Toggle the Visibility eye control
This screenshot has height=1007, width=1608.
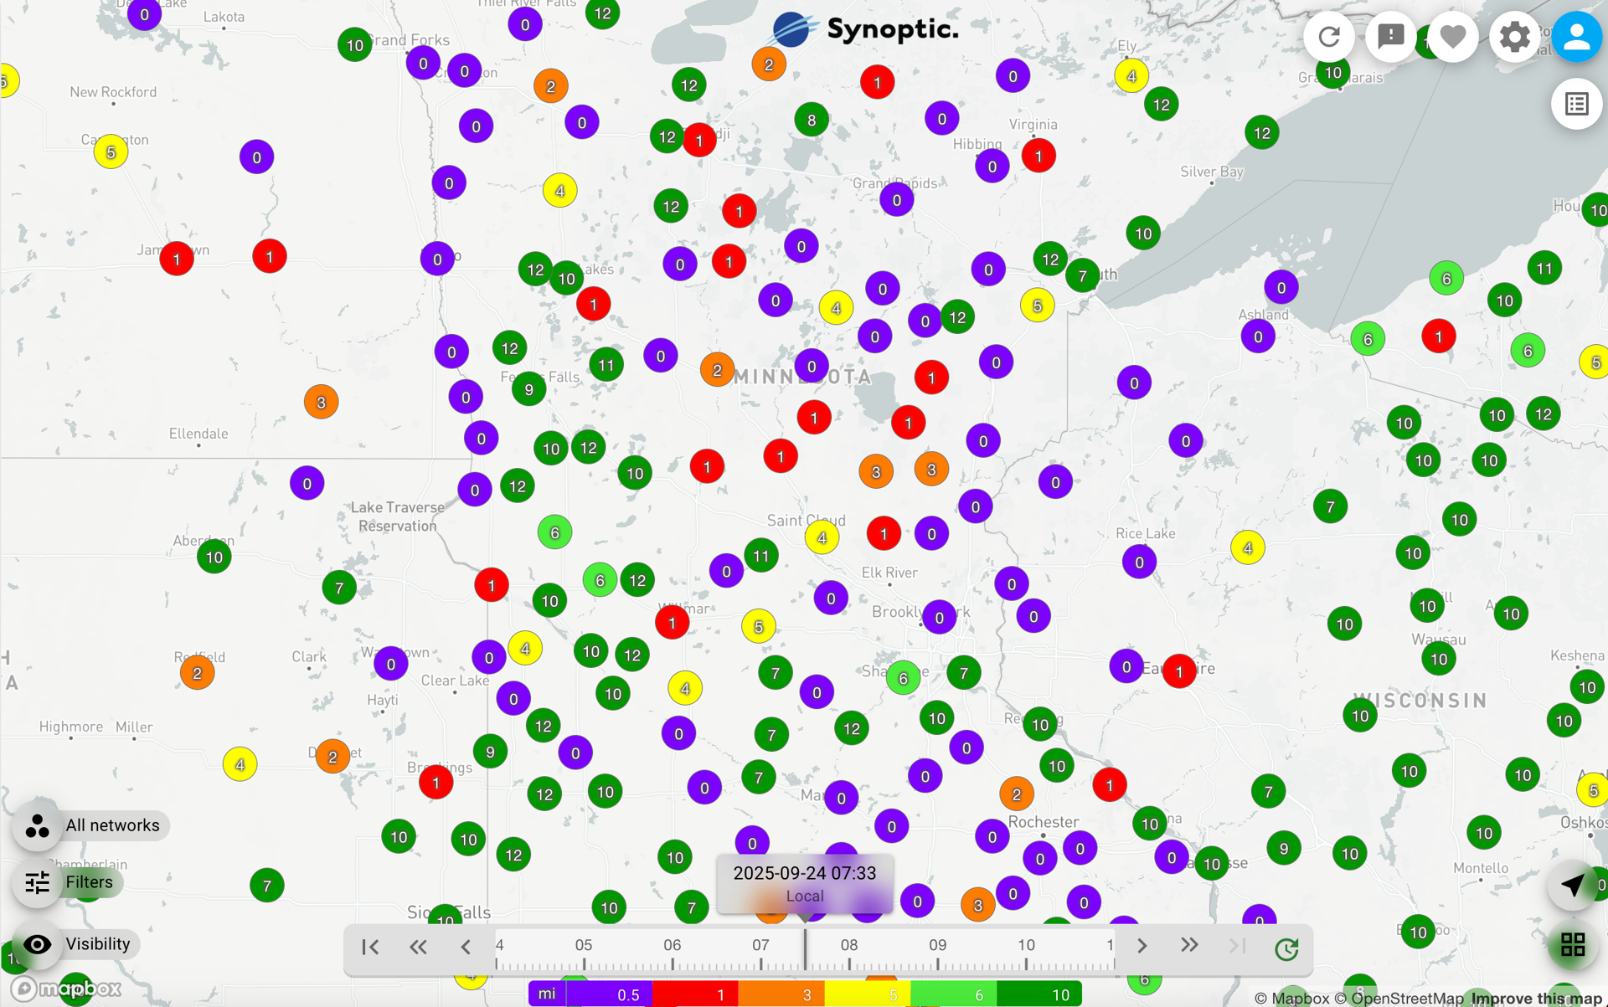76,943
